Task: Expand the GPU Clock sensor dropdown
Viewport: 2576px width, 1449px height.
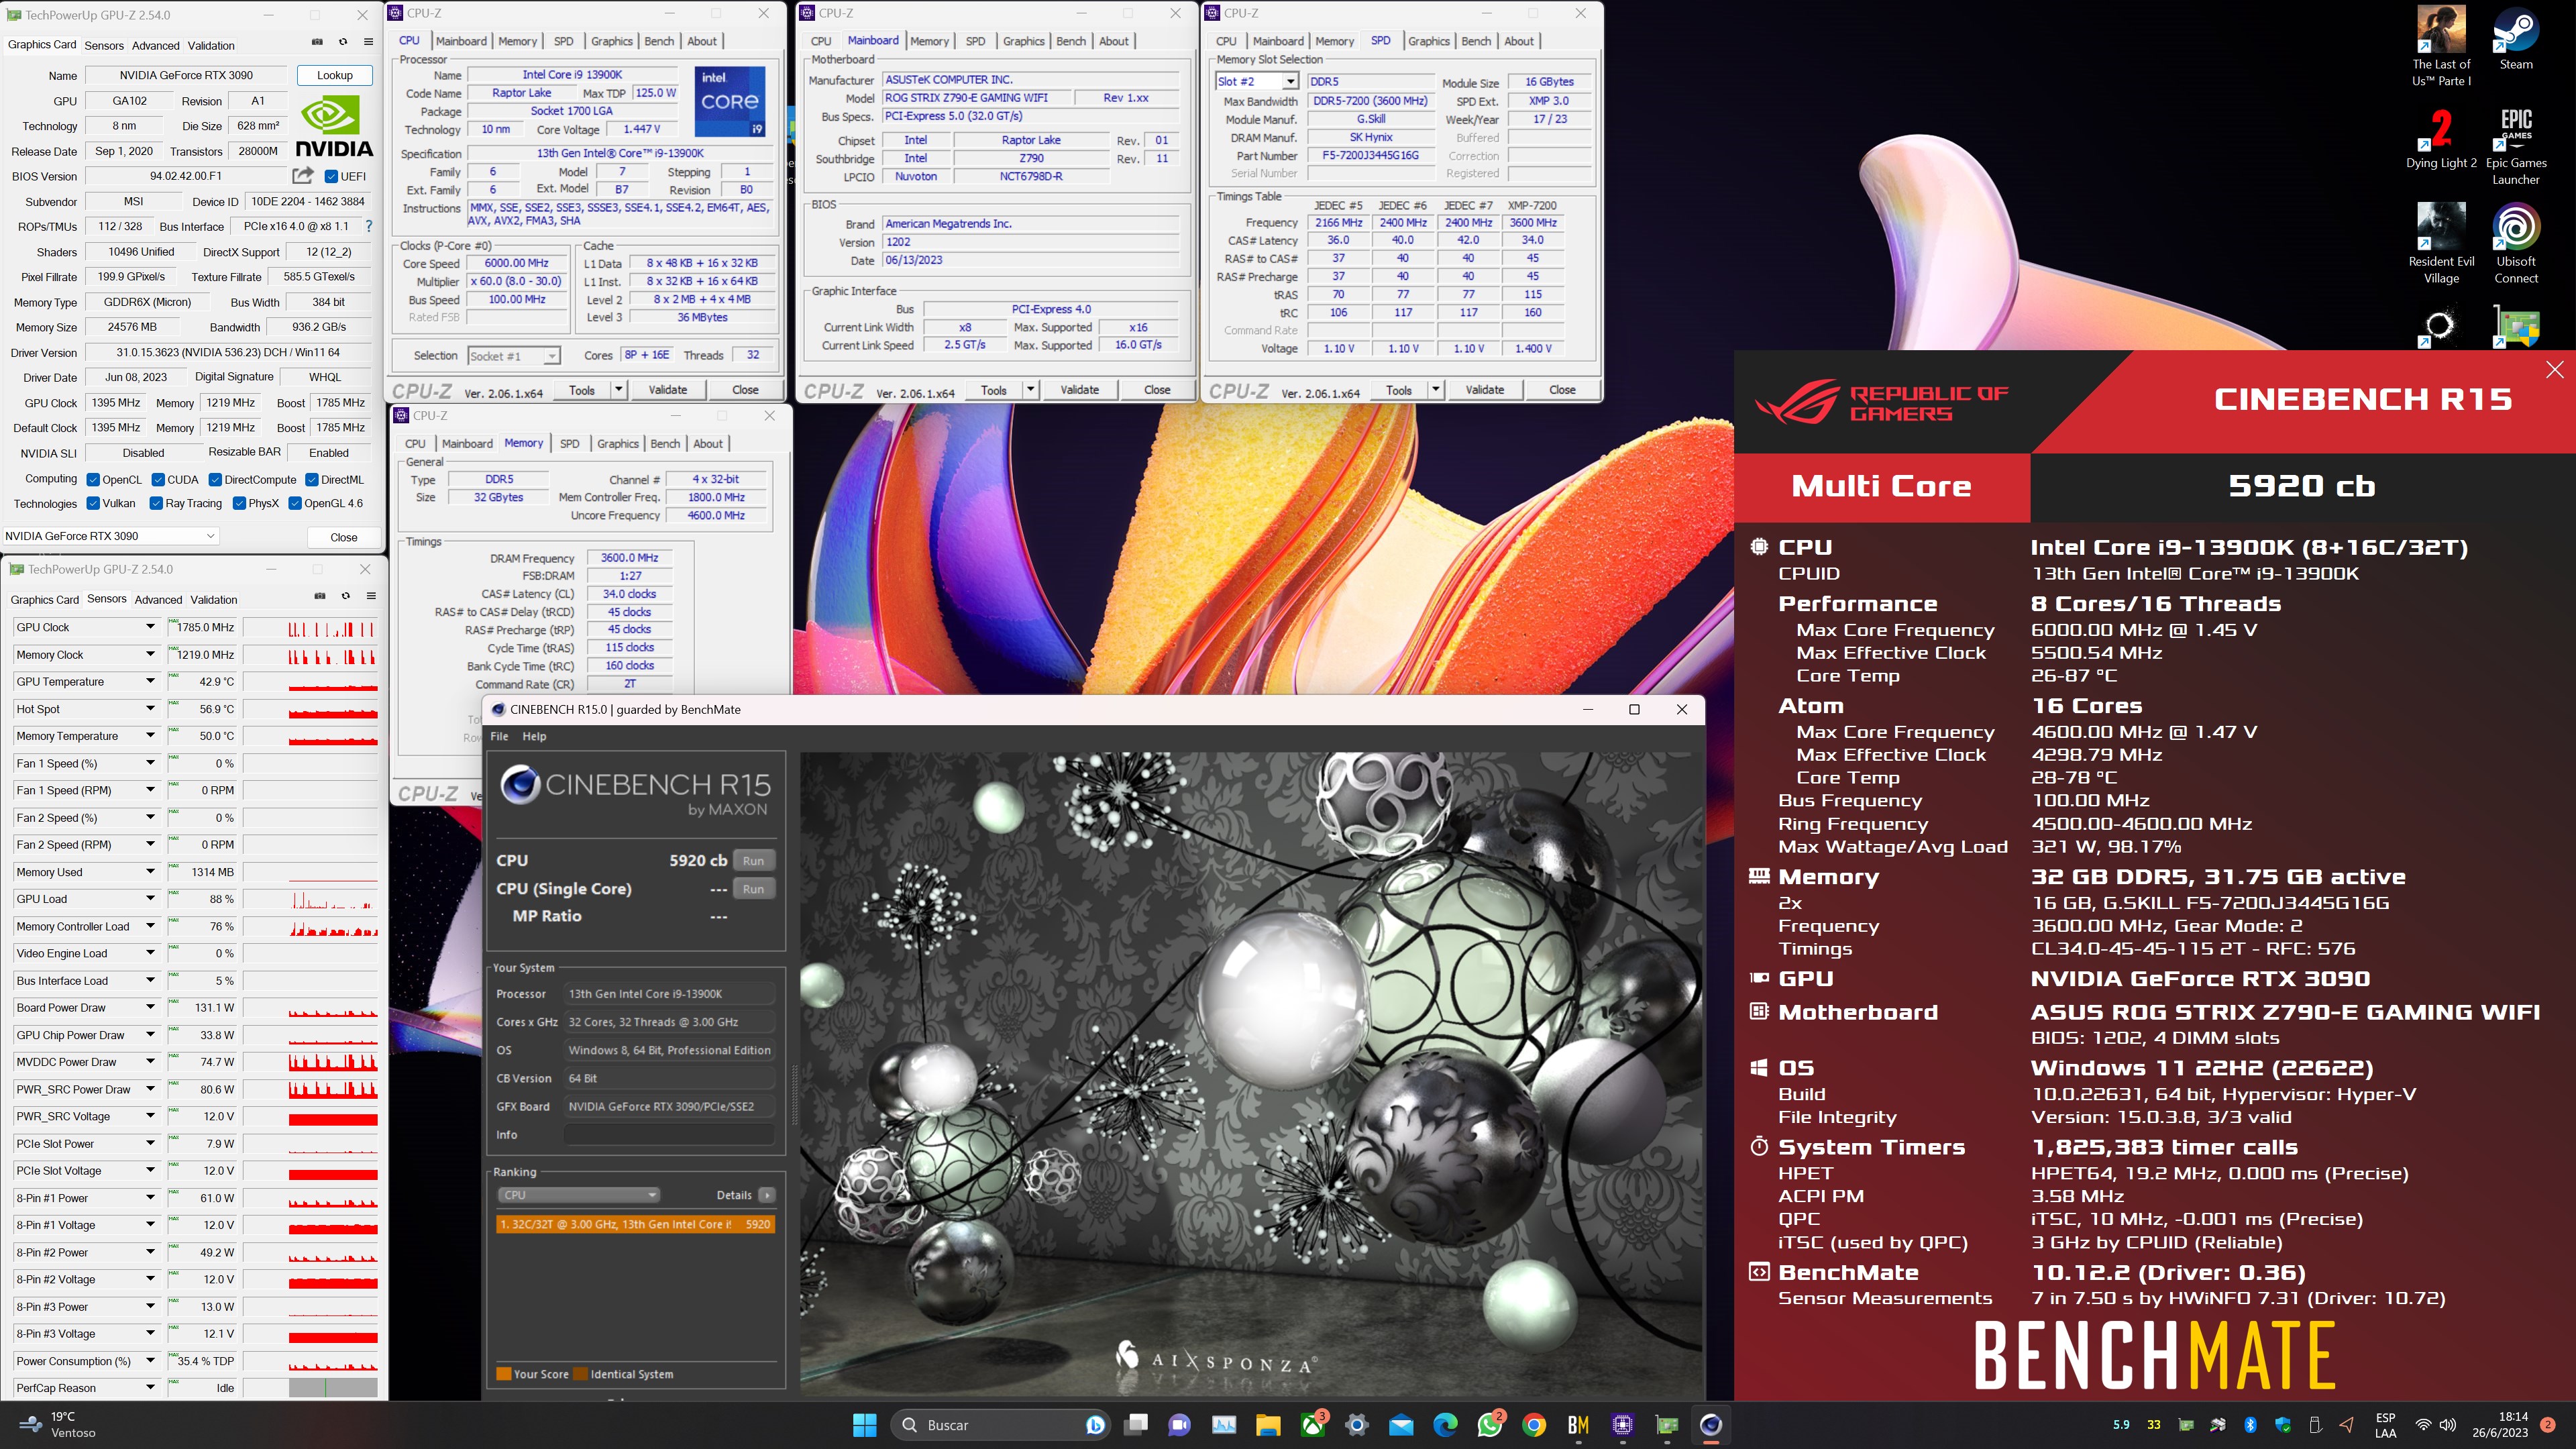Action: click(150, 627)
